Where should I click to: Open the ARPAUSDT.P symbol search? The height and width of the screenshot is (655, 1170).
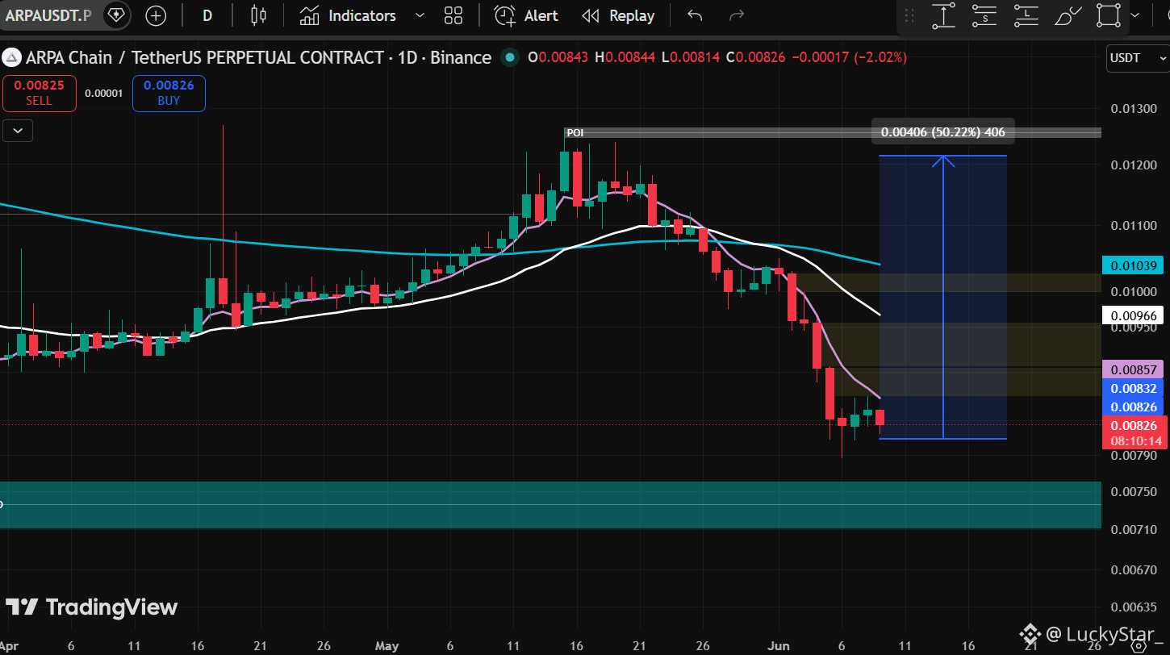coord(47,15)
